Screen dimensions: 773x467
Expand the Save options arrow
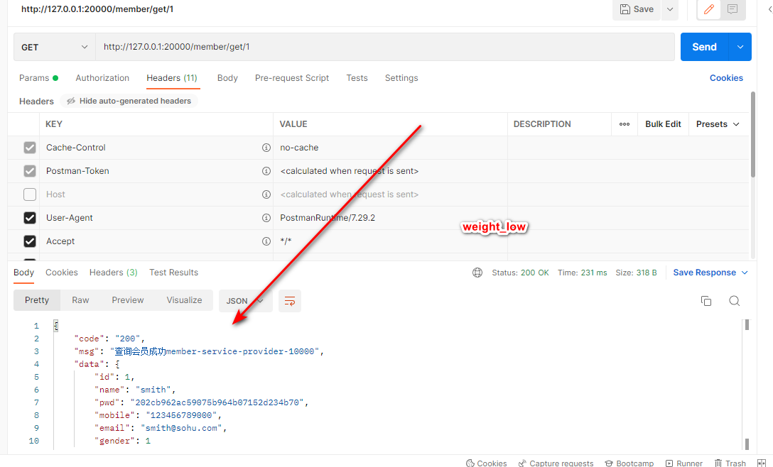point(670,9)
